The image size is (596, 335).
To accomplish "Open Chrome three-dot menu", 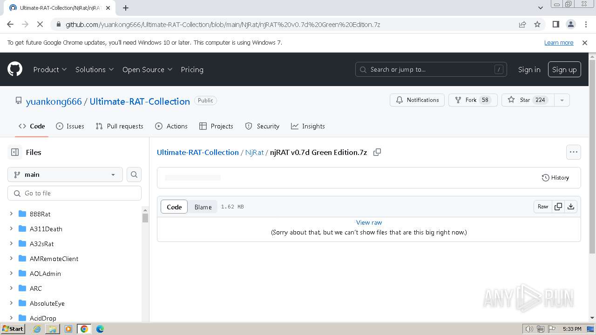I will [585, 24].
